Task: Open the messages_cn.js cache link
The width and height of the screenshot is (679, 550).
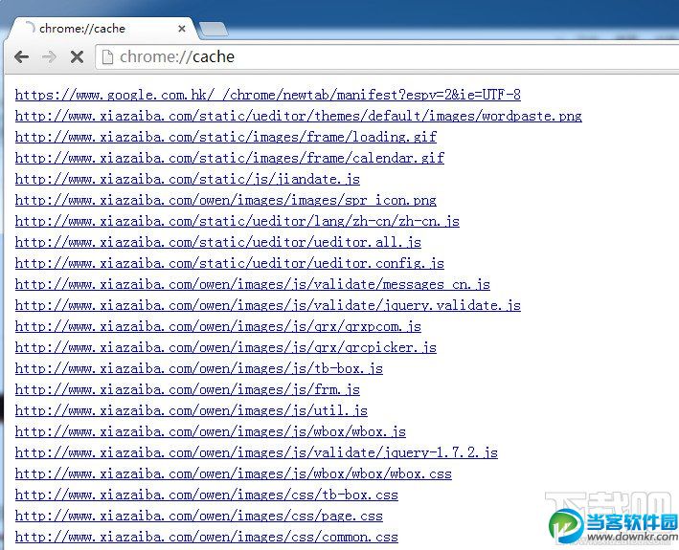Action: (253, 284)
